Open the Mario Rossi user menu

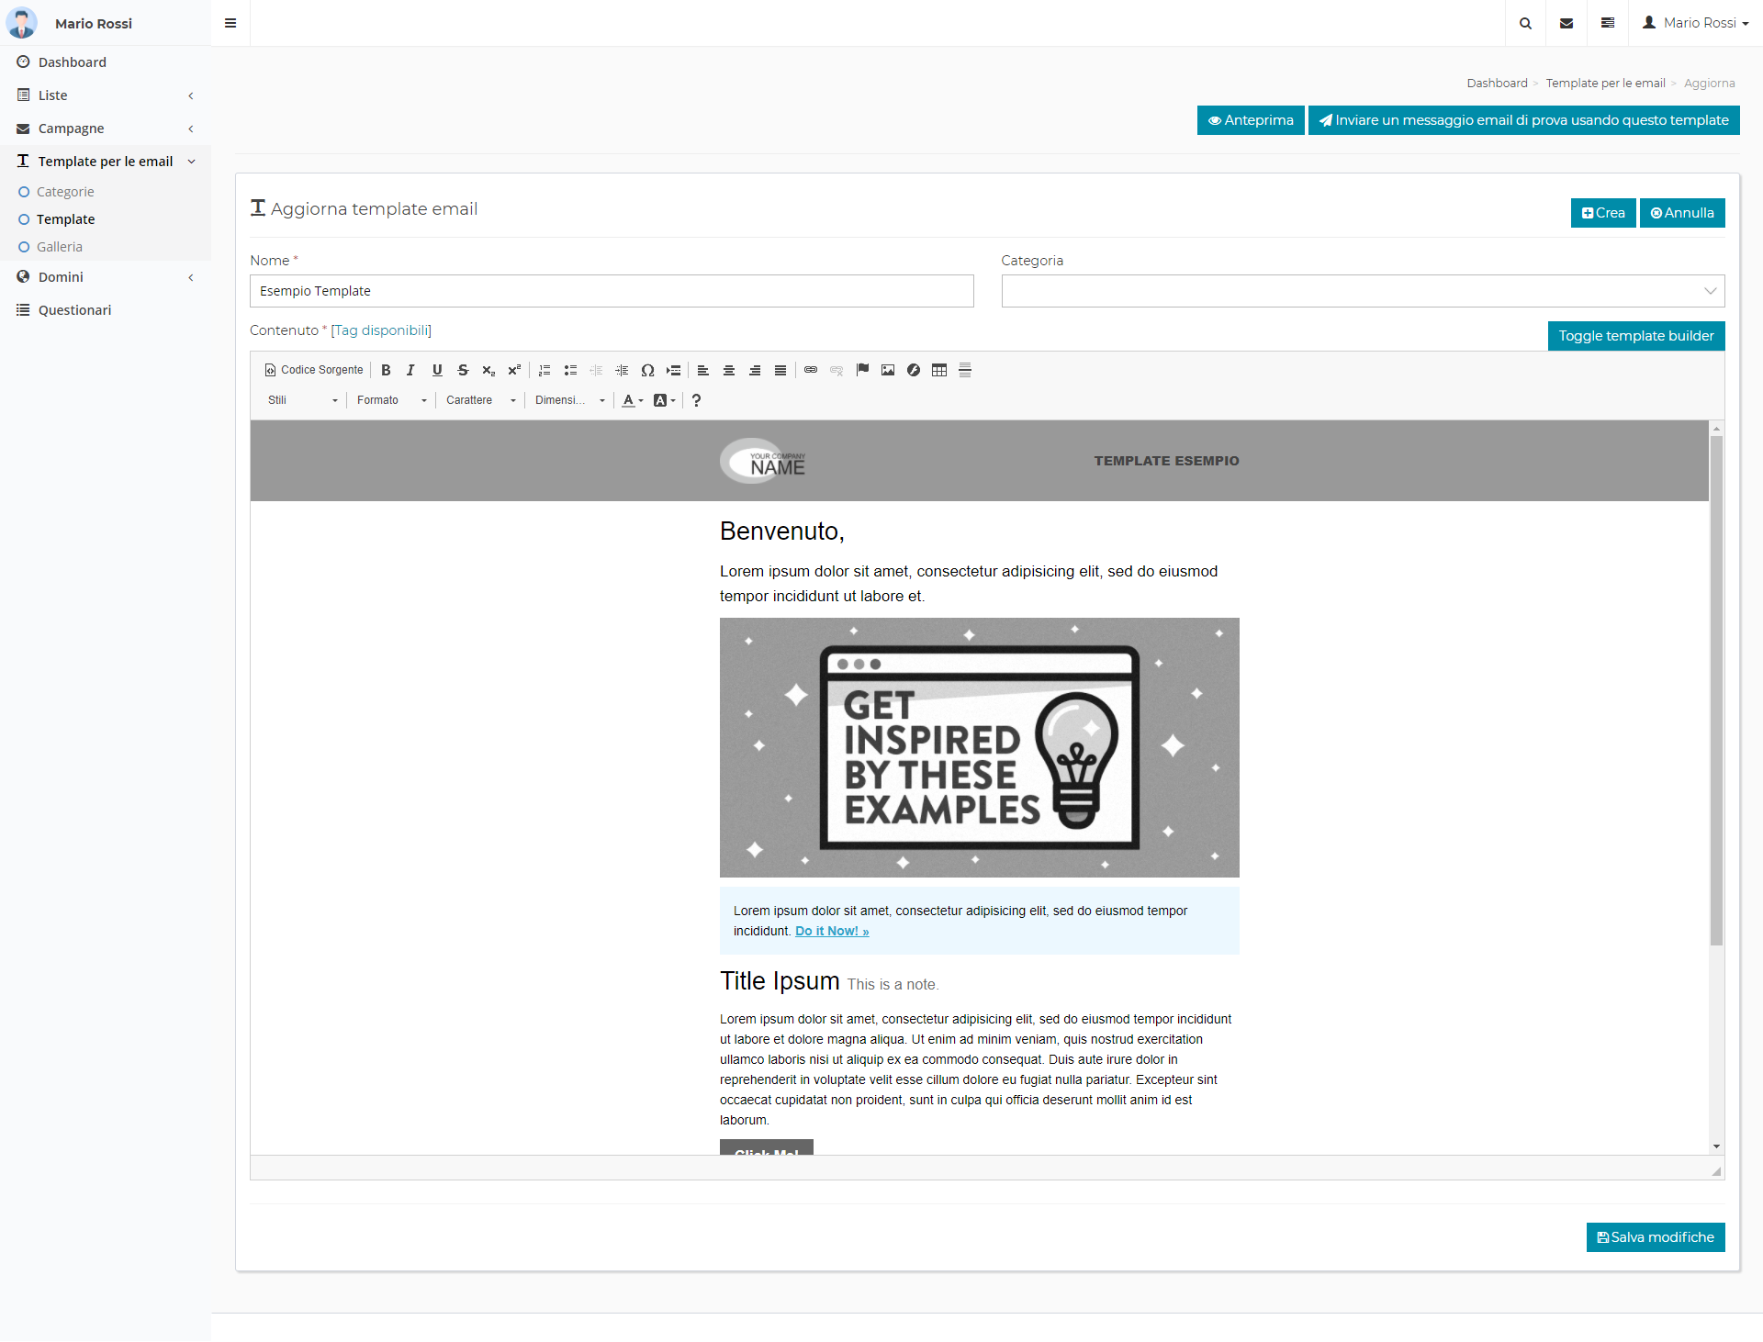coord(1696,23)
